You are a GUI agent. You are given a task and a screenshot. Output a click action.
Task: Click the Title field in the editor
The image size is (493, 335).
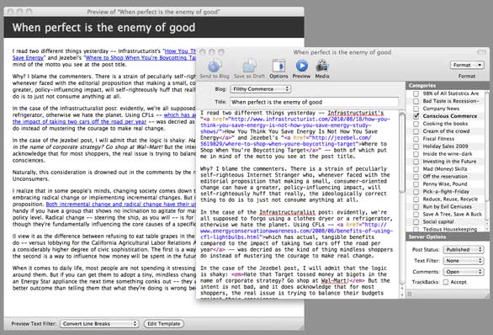(x=314, y=102)
